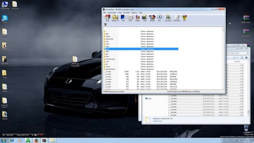The width and height of the screenshot is (254, 143).
Task: Open the Explorer view options dropdown arrow
Action: [x=237, y=58]
